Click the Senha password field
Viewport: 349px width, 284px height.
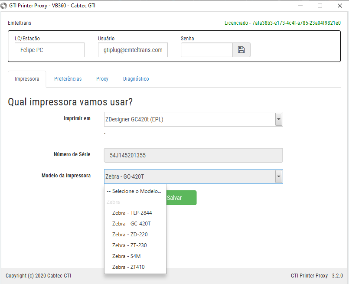pyautogui.click(x=207, y=50)
